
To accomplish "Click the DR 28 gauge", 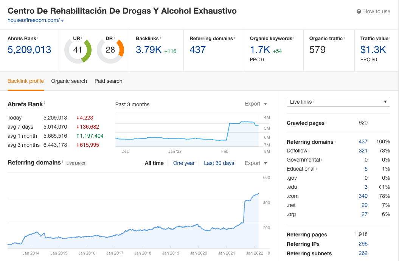I will tap(110, 50).
